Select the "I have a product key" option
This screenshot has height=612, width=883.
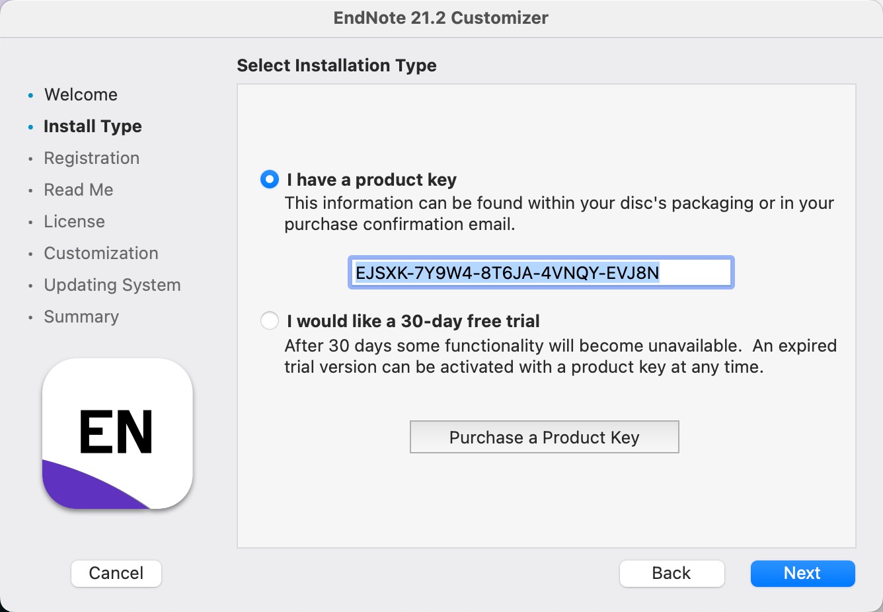click(x=270, y=179)
